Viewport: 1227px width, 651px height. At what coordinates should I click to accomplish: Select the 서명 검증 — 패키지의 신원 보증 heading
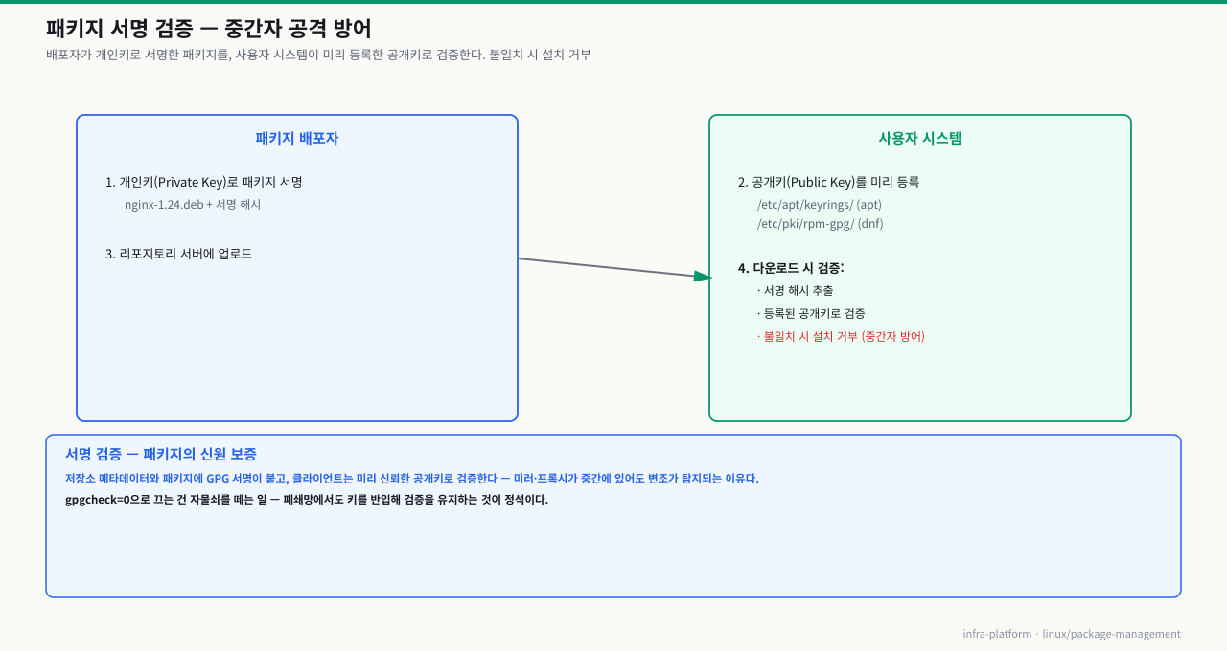[x=161, y=455]
